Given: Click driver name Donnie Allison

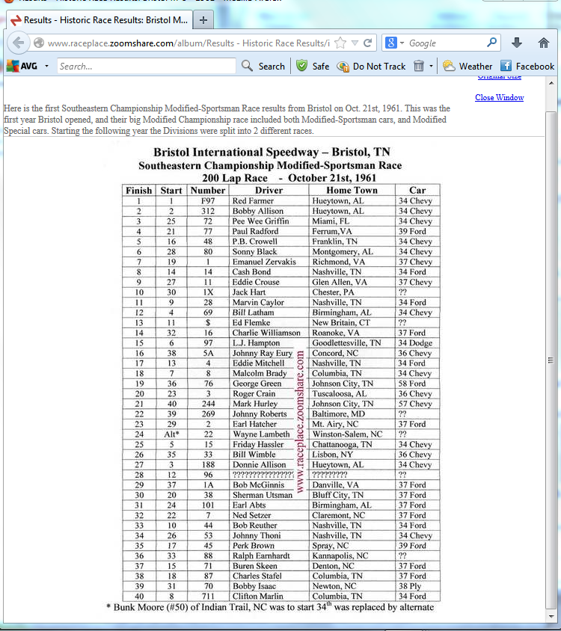Looking at the screenshot, I should coord(260,464).
